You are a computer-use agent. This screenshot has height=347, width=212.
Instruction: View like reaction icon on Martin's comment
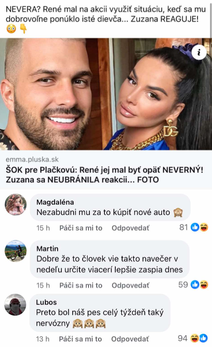point(195,285)
